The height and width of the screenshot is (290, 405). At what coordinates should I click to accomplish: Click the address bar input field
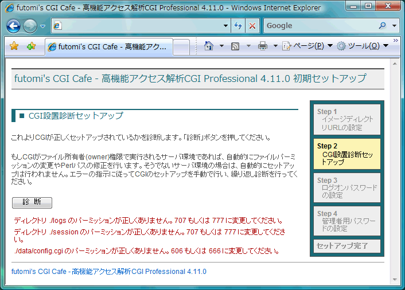[141, 26]
